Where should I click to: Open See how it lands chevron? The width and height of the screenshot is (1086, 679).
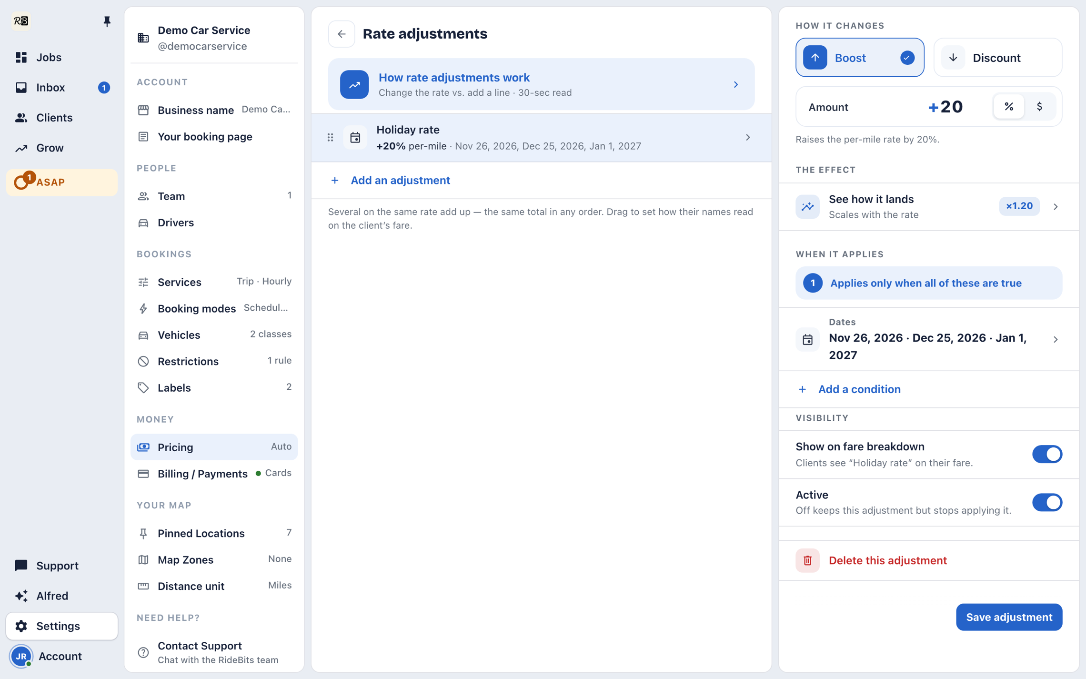coord(1056,207)
